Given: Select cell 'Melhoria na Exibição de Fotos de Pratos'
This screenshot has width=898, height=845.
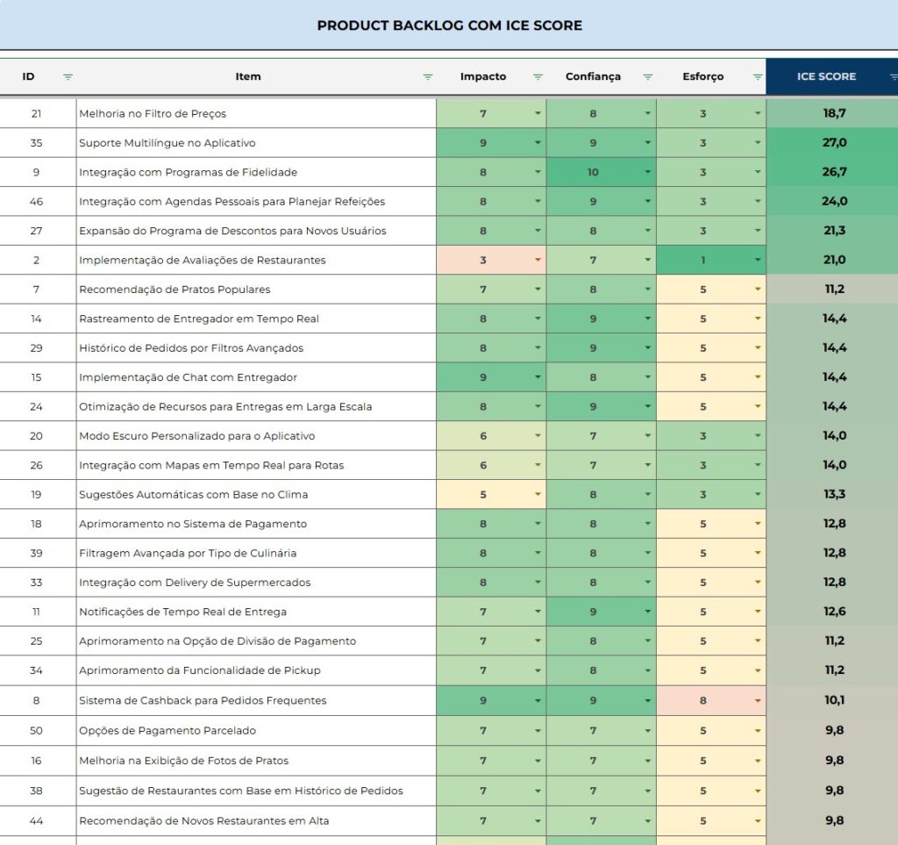Looking at the screenshot, I should tap(256, 761).
